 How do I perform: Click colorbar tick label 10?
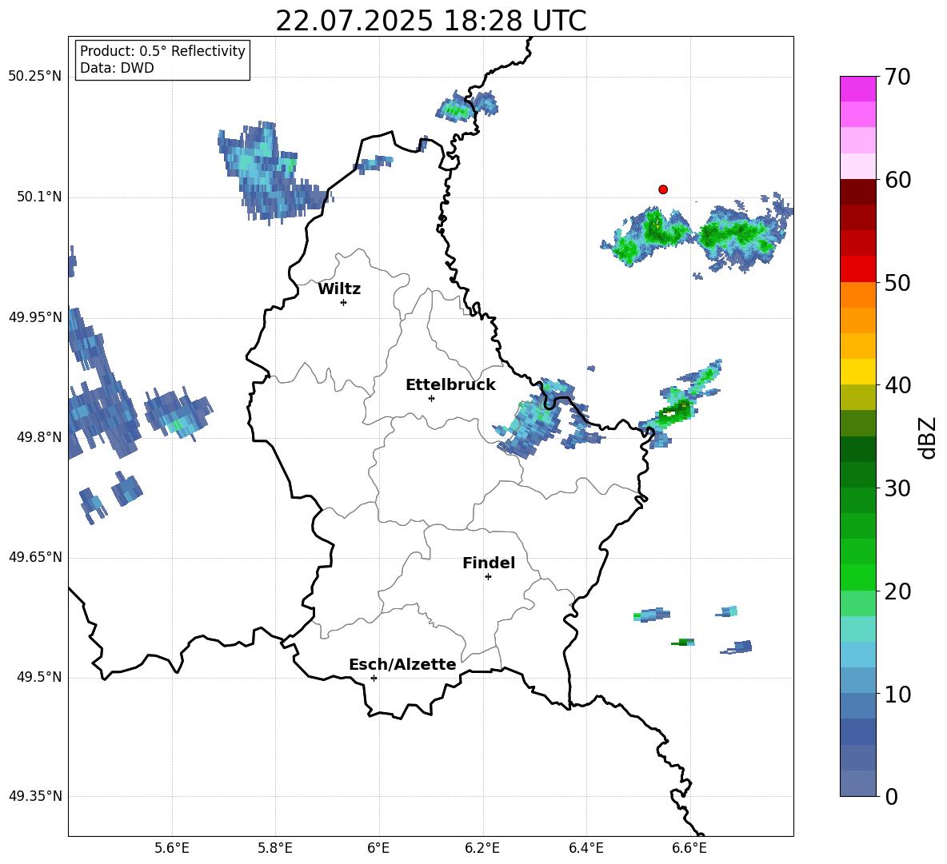pyautogui.click(x=897, y=694)
